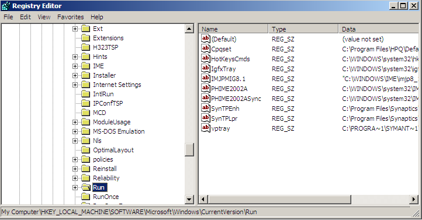Click the Ext folder icon

click(x=85, y=29)
